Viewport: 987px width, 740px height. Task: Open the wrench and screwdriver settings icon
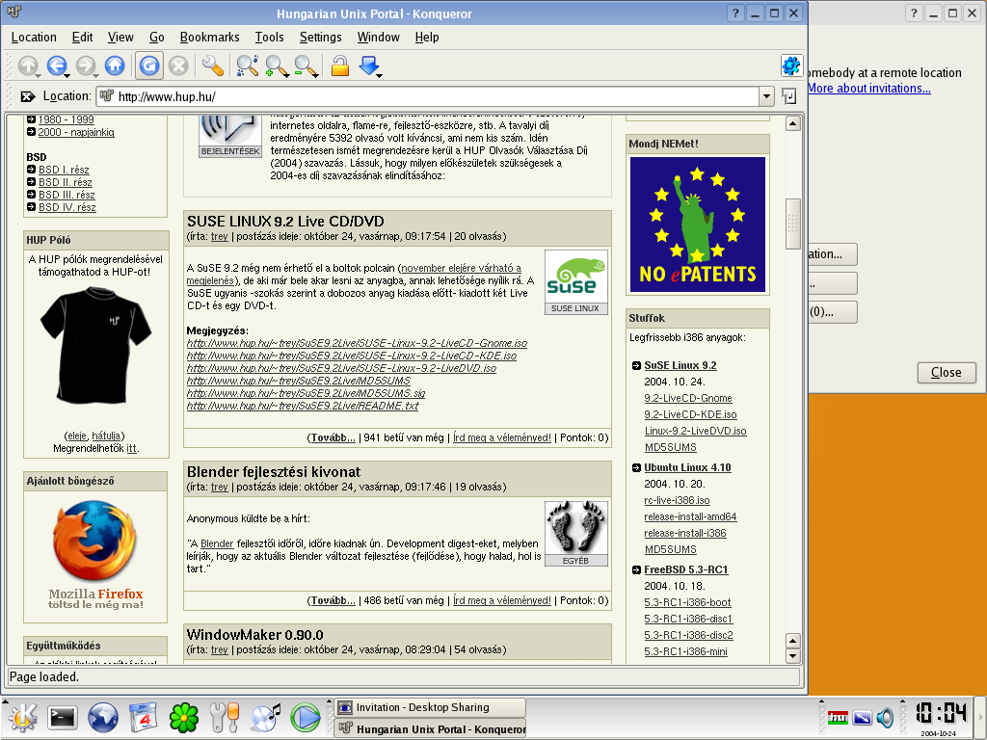[x=224, y=718]
